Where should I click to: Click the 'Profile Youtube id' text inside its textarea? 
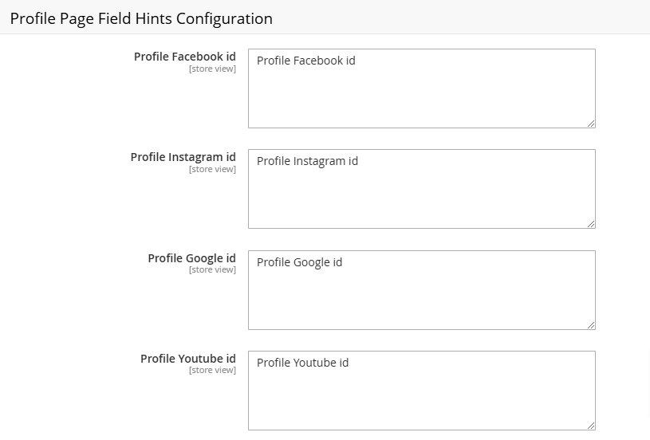point(302,363)
